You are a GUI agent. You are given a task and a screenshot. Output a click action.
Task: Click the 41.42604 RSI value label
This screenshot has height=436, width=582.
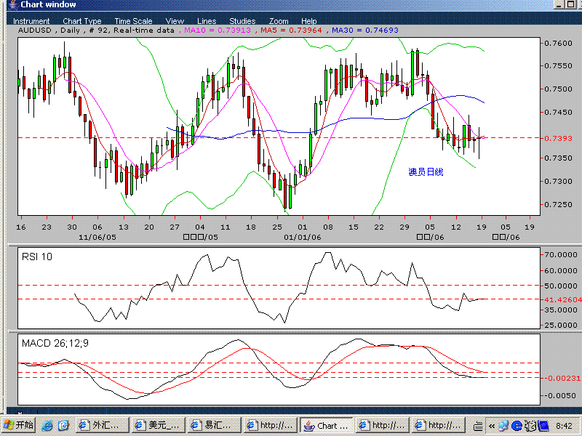pos(562,299)
